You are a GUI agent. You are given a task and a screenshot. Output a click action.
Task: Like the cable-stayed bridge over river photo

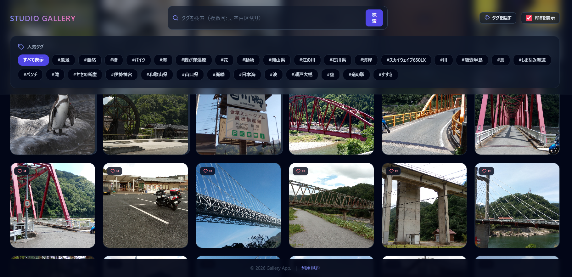click(x=486, y=171)
